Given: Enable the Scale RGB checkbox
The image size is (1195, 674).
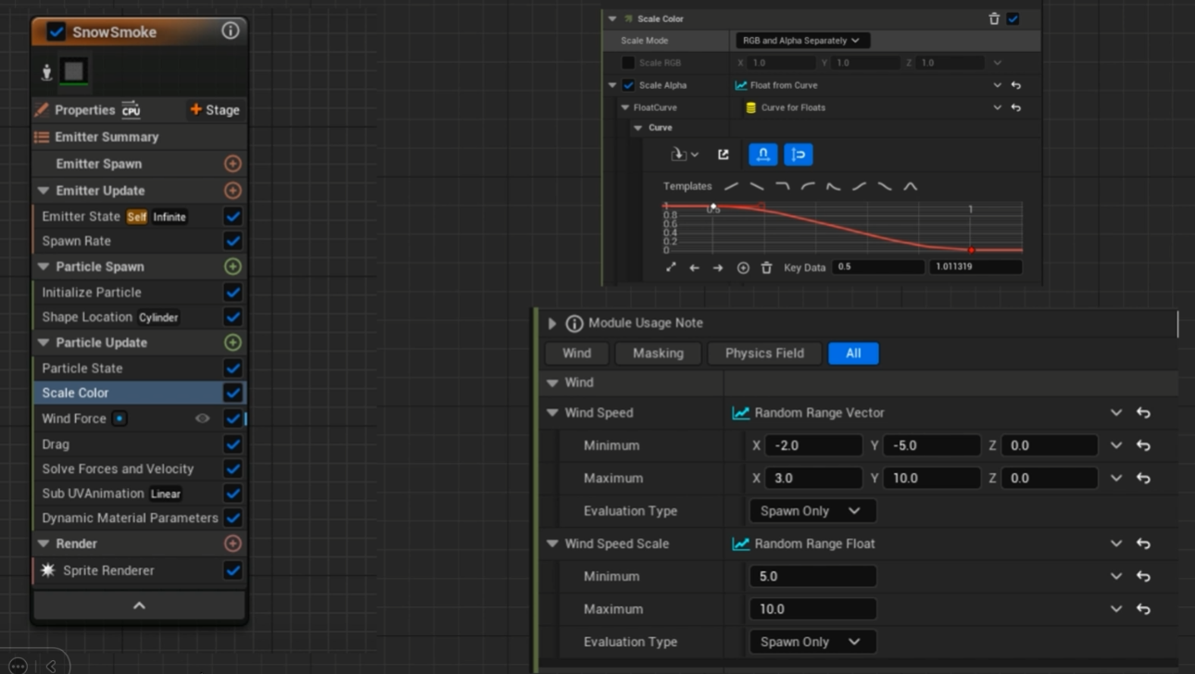Looking at the screenshot, I should (x=628, y=63).
